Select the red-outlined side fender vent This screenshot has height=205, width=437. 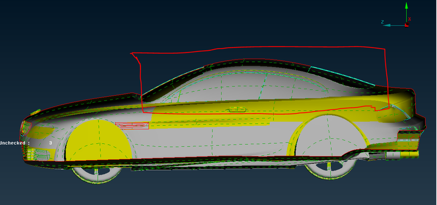tap(132, 126)
